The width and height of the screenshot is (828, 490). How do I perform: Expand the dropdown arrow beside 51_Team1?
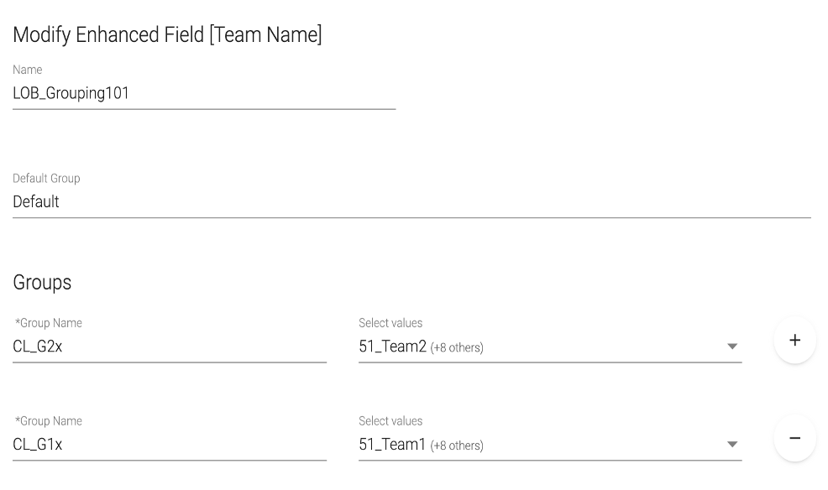[x=731, y=445]
